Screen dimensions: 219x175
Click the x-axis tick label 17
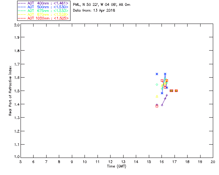coord(175,162)
